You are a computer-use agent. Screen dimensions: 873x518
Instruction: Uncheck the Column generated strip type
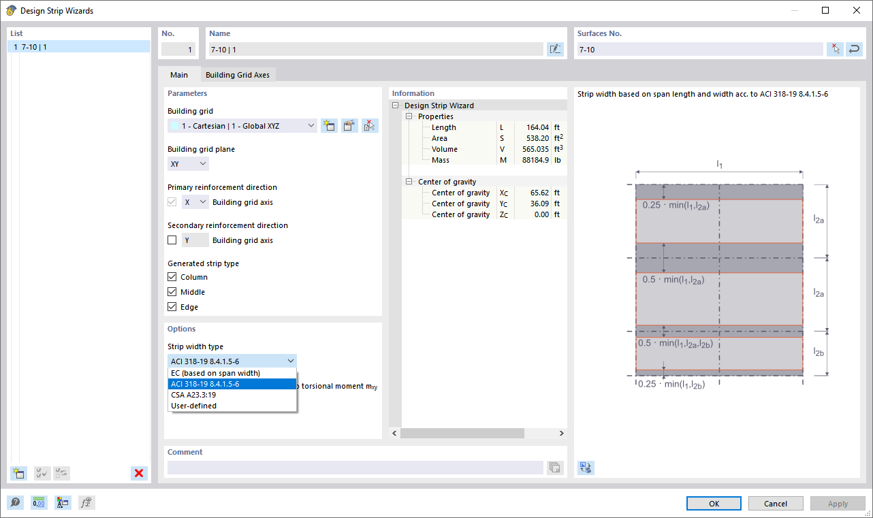tap(172, 276)
